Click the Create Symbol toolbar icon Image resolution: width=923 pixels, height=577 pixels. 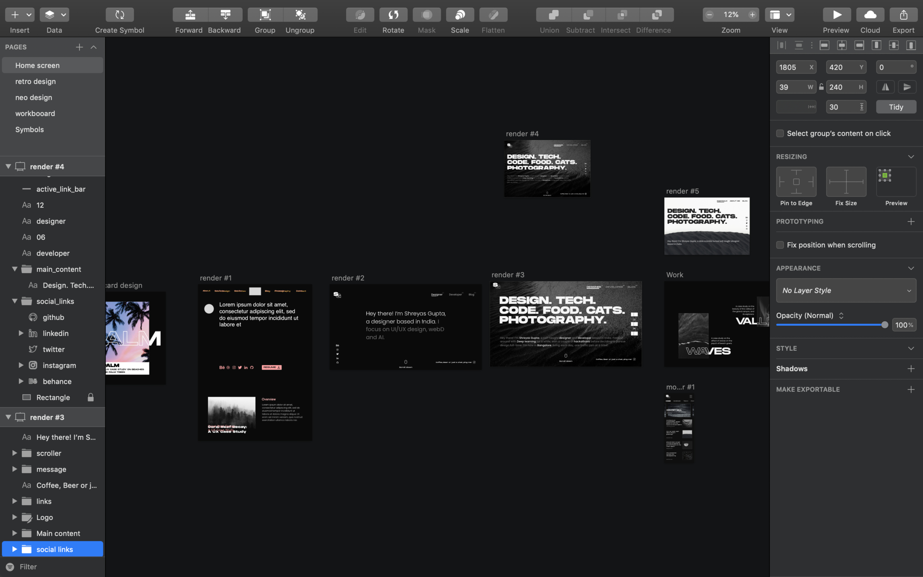coord(120,15)
